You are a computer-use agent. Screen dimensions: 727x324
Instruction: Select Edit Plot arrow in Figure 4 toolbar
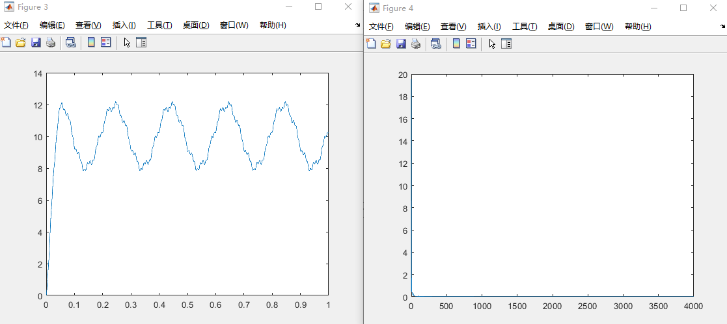(492, 44)
